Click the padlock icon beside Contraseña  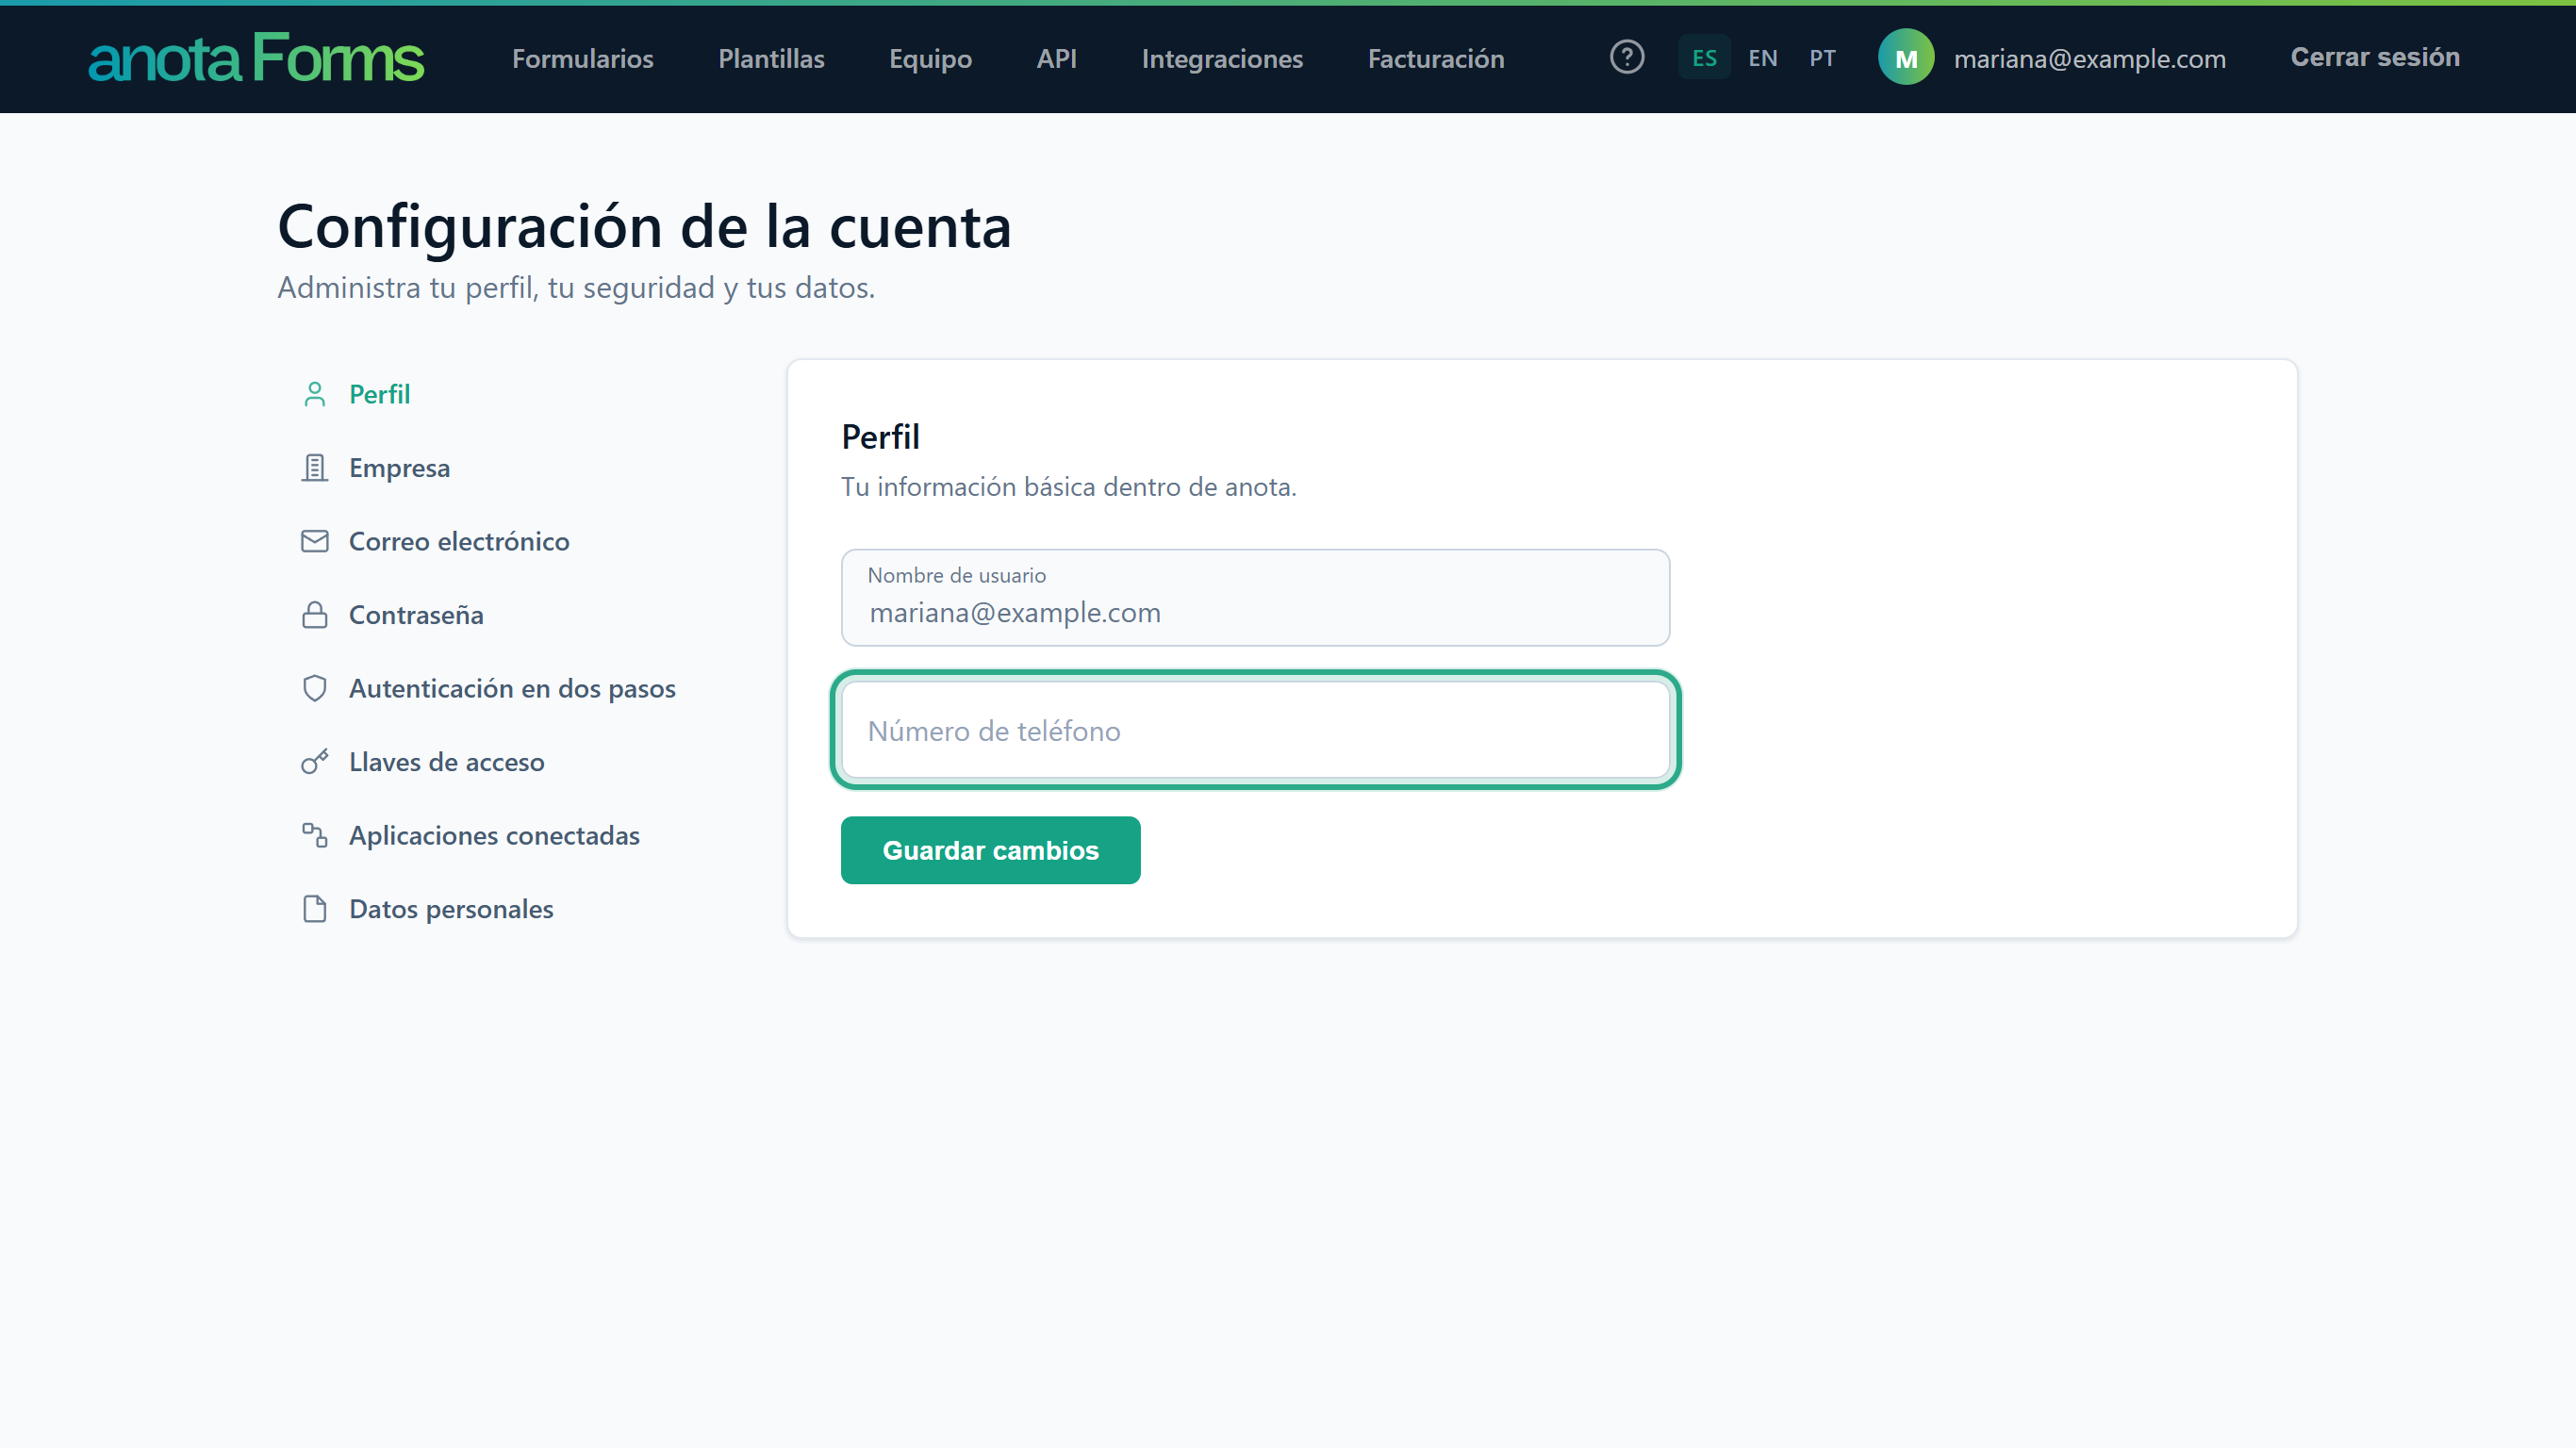point(314,615)
